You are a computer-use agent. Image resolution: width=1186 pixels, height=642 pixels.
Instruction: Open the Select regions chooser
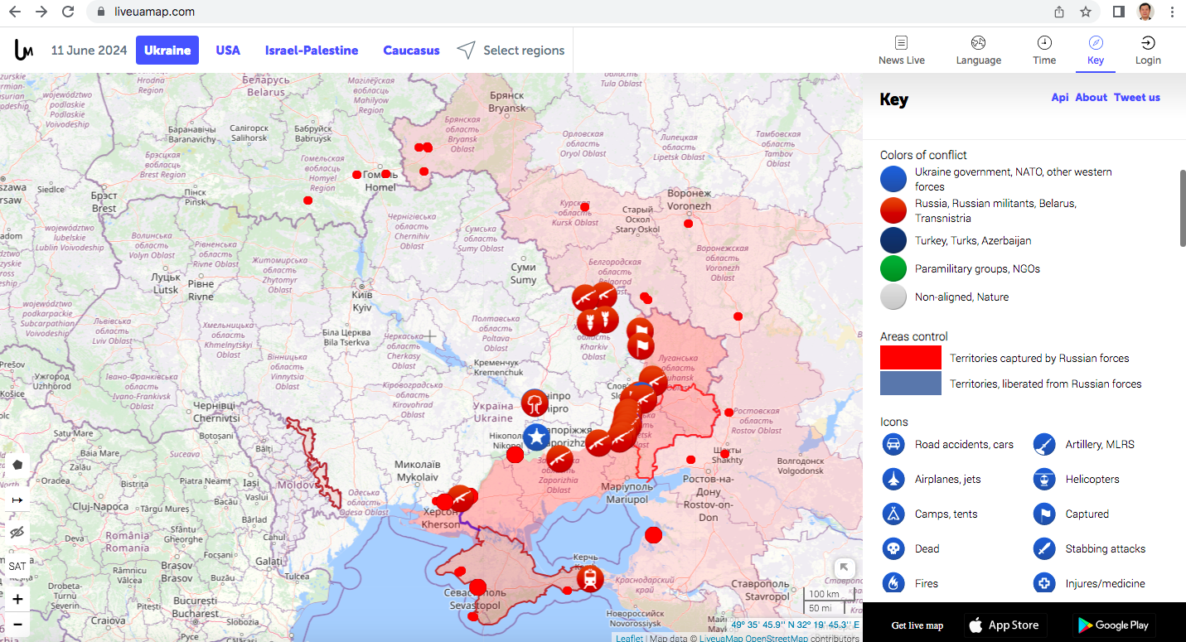click(511, 51)
